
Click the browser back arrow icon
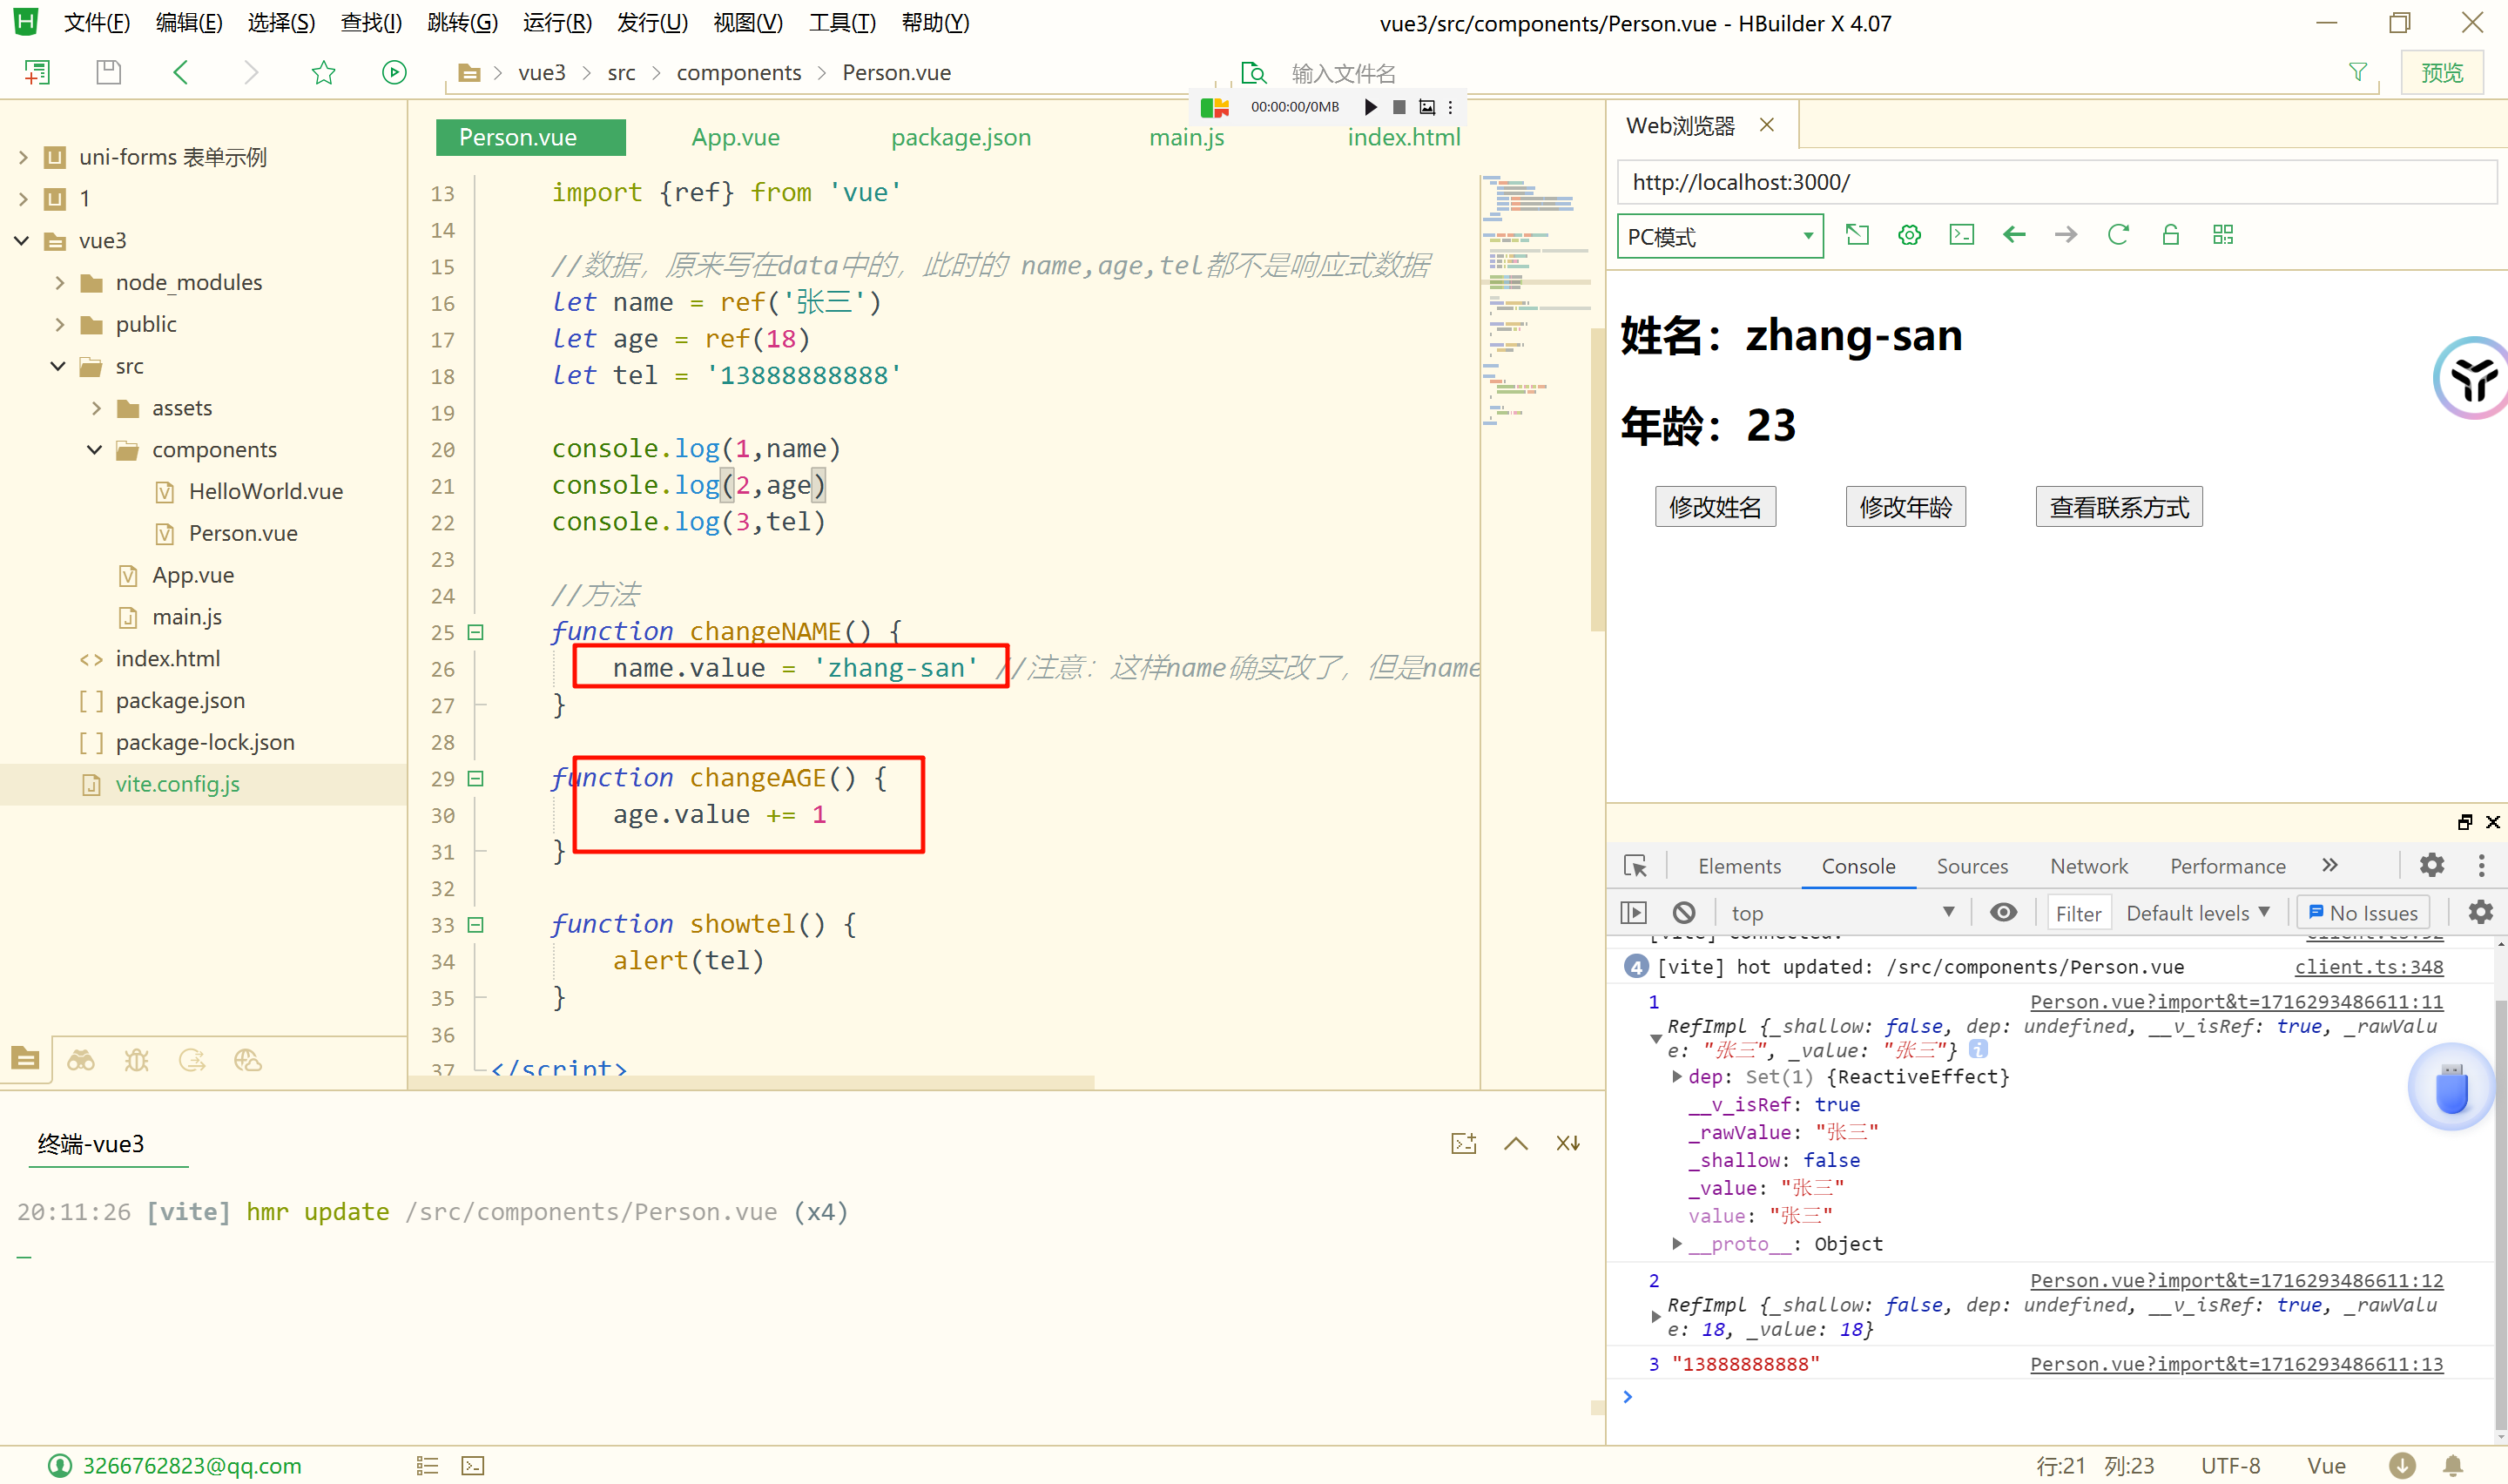click(2013, 235)
